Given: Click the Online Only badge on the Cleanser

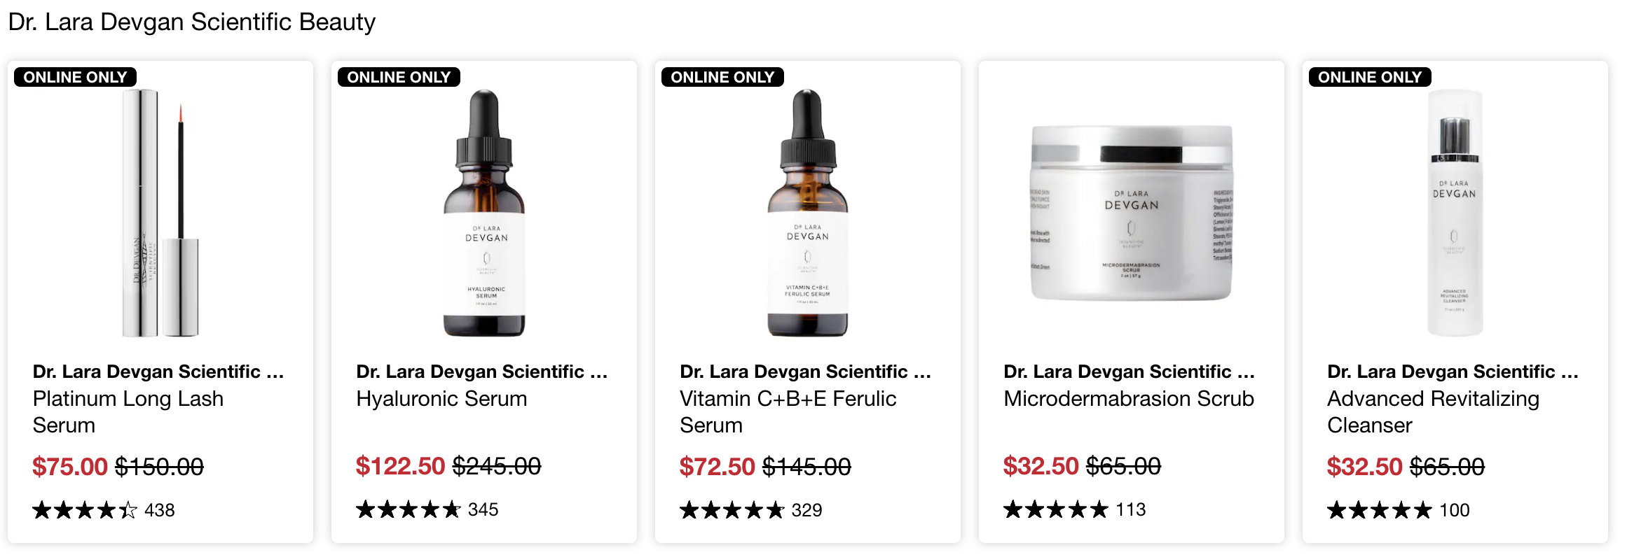Looking at the screenshot, I should (x=1371, y=77).
